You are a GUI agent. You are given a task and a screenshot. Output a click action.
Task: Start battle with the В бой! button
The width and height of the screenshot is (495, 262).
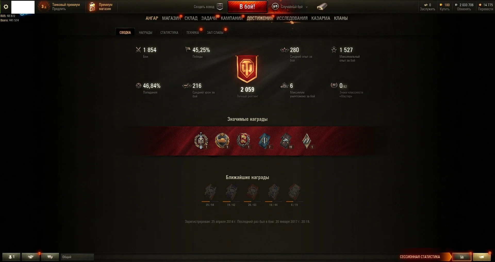(247, 7)
